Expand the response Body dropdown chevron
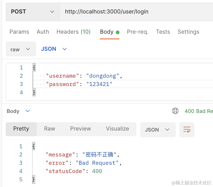The image size is (213, 187). click(x=28, y=111)
